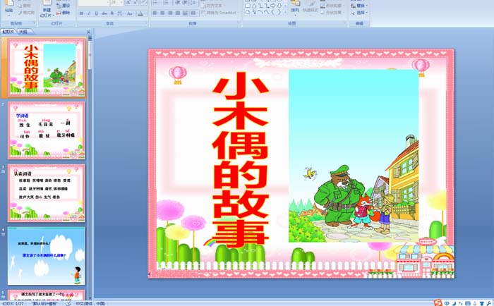Screen dimensions: 494x306
Task: Select the down arrow shape
Action: coord(279,6)
